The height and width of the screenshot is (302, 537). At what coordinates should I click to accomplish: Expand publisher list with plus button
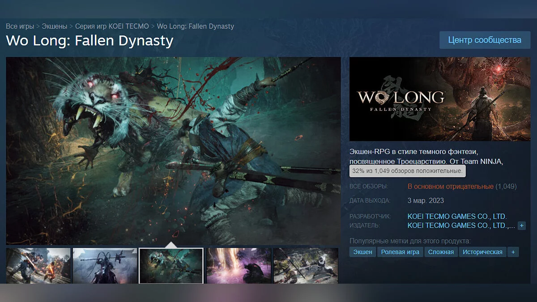click(522, 226)
